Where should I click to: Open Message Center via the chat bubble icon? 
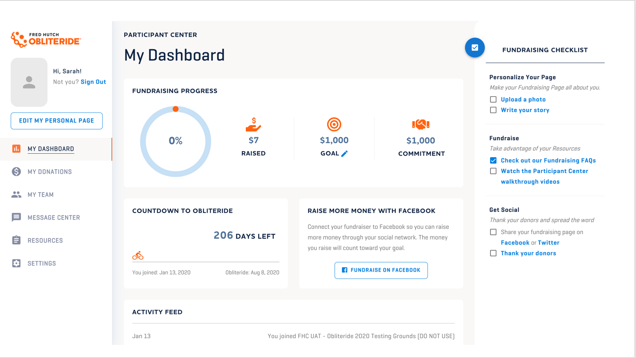pyautogui.click(x=16, y=217)
